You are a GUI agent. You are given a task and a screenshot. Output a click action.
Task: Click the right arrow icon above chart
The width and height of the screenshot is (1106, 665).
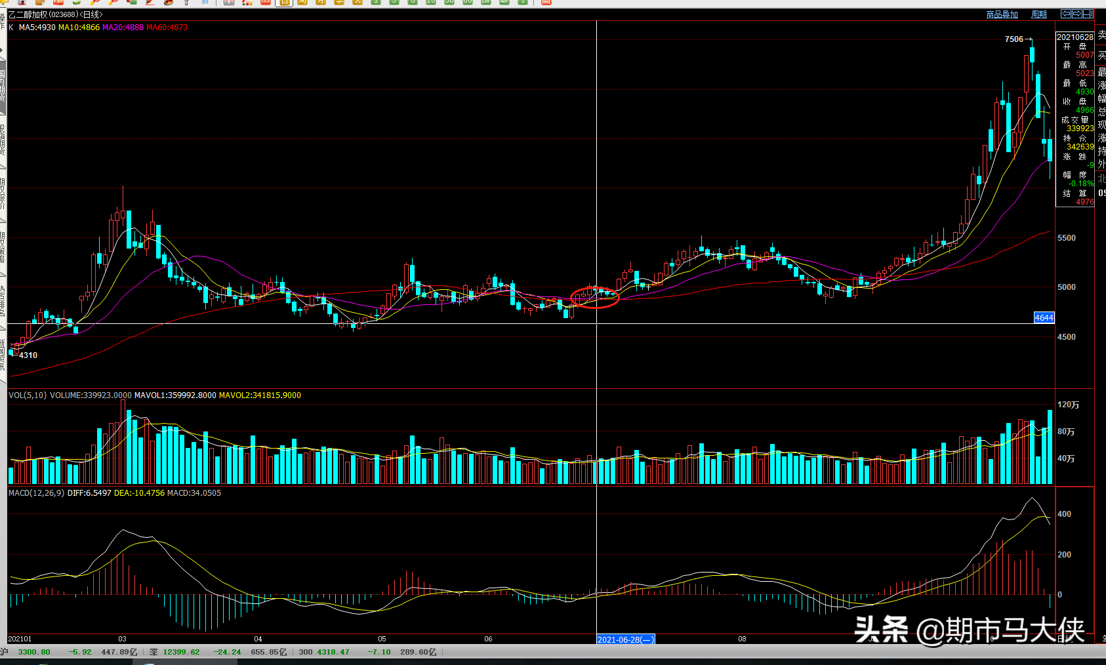(1076, 14)
